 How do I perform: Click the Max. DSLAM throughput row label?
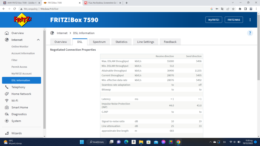click(x=115, y=61)
